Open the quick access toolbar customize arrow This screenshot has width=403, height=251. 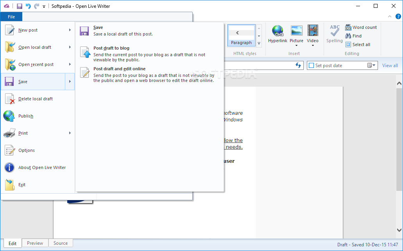click(44, 7)
